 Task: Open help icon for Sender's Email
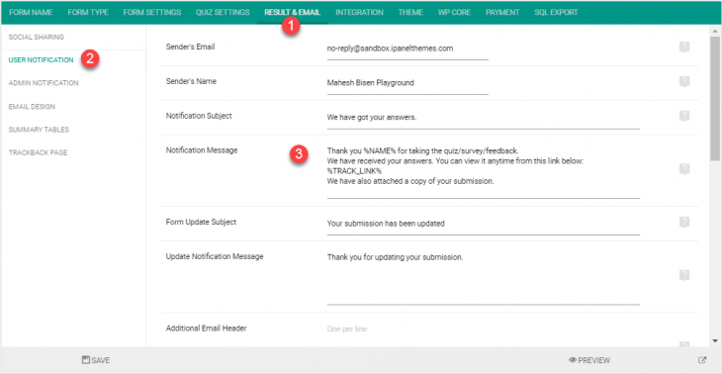[684, 47]
